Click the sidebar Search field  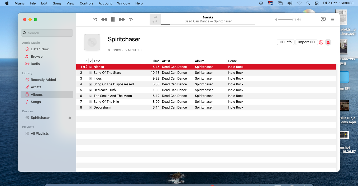(x=47, y=33)
